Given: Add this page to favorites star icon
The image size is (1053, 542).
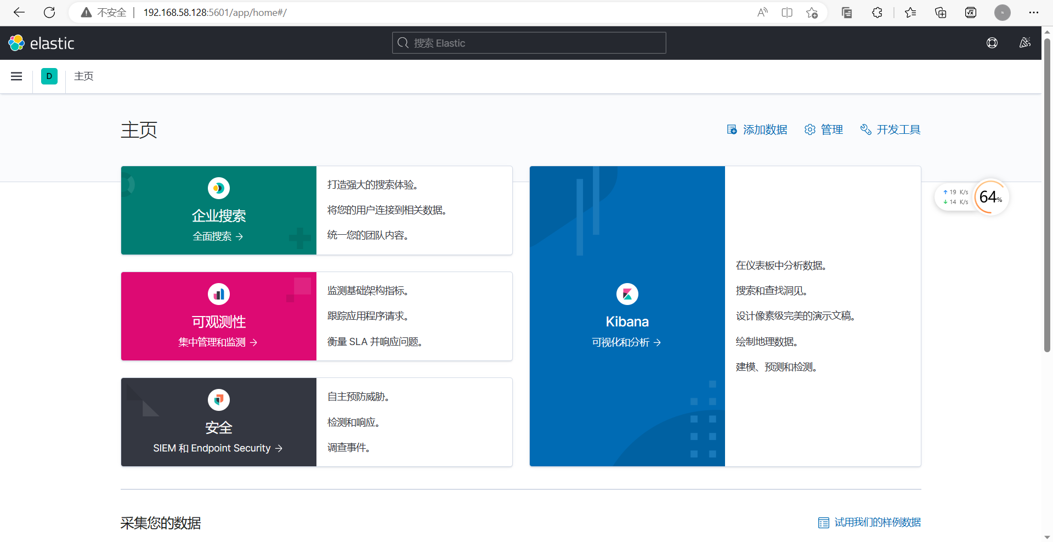Looking at the screenshot, I should [x=812, y=13].
